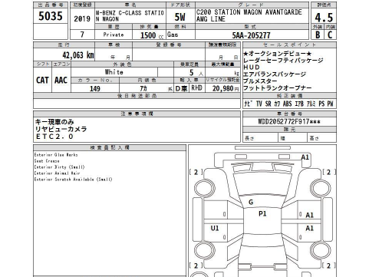
Task: Select the フットトランクオープナー sales point line
Action: (278, 88)
